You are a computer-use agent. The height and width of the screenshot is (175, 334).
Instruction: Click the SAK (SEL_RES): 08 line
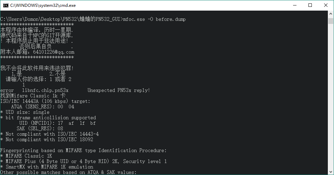[40, 129]
